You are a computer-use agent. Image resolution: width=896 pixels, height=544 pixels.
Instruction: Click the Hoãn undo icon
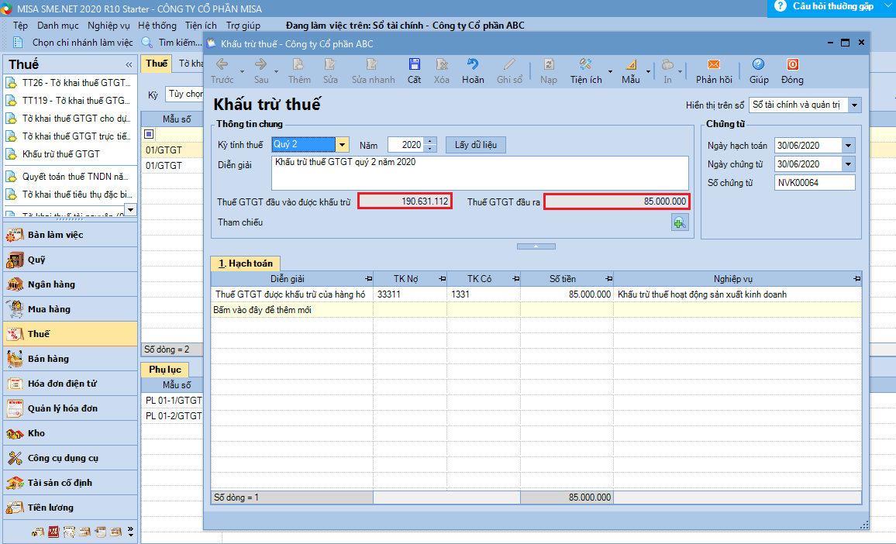473,64
